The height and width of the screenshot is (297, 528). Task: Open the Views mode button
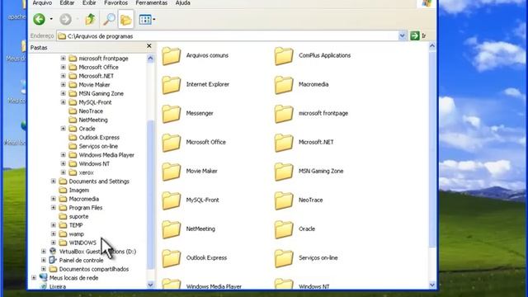click(145, 19)
